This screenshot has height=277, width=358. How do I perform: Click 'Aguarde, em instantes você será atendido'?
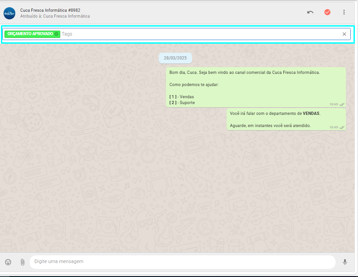pos(270,126)
